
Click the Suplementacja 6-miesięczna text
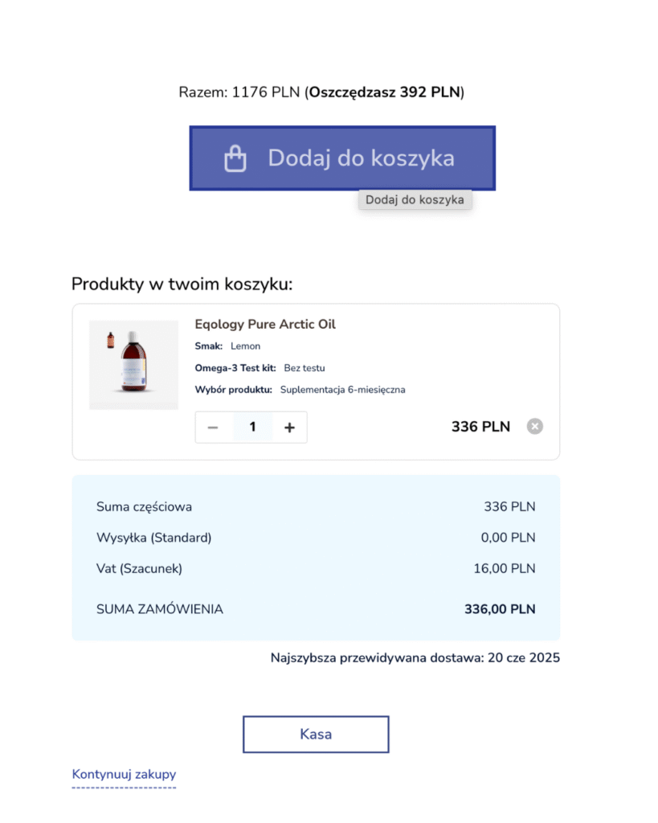coord(343,390)
